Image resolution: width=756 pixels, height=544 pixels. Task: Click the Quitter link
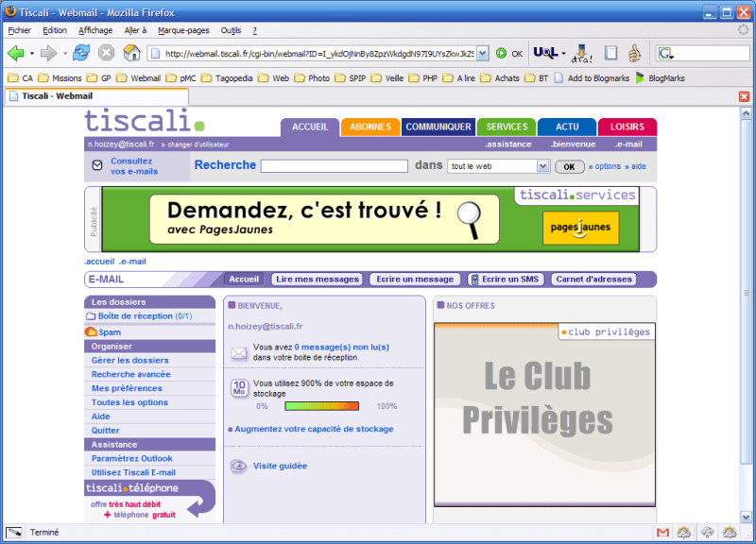(x=106, y=431)
